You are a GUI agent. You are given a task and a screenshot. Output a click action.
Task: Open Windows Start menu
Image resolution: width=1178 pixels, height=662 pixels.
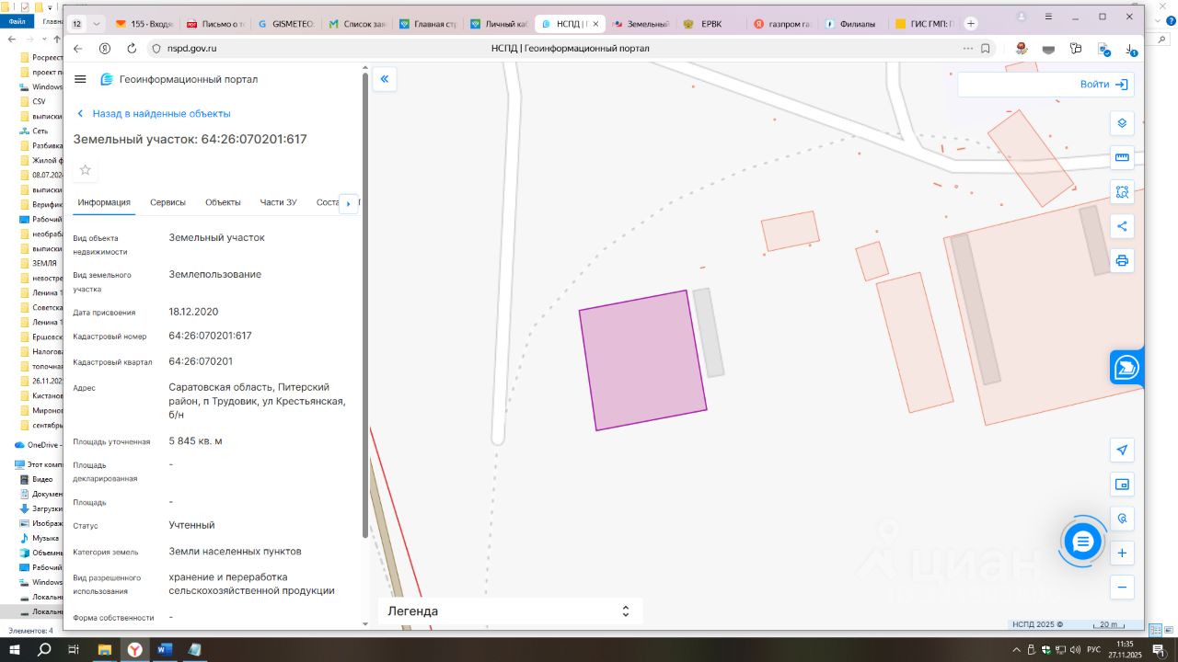[15, 650]
